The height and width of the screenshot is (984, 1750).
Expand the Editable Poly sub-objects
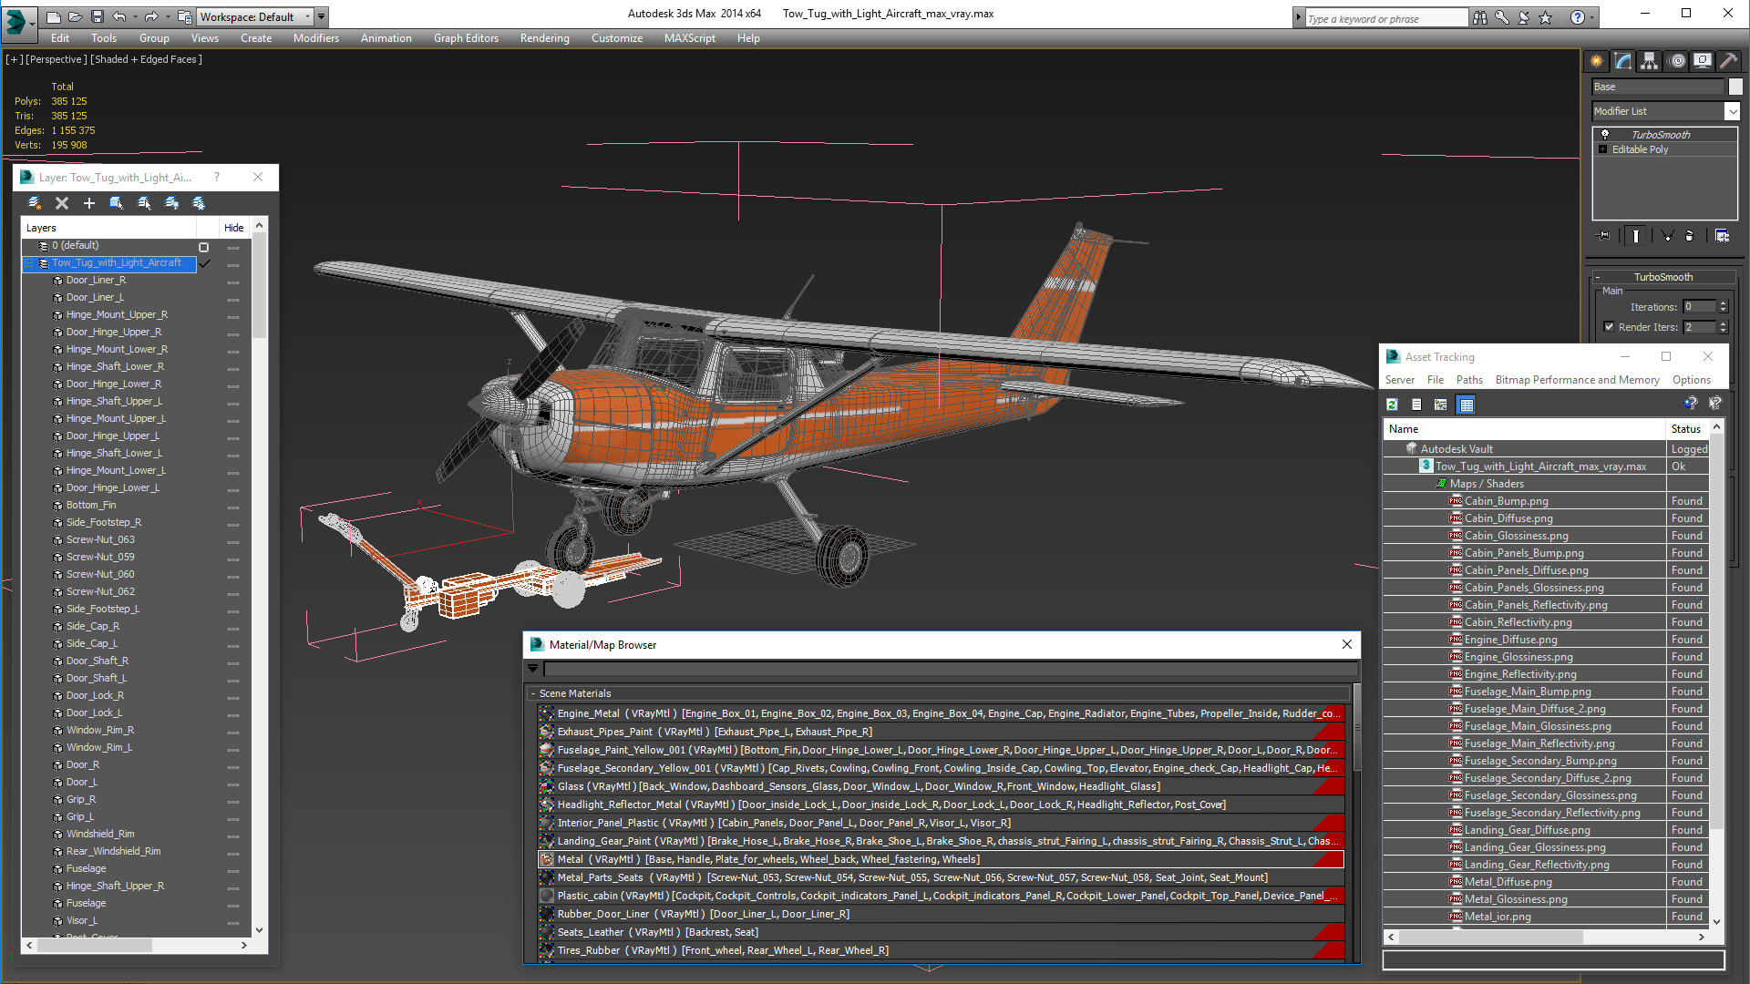pos(1602,149)
